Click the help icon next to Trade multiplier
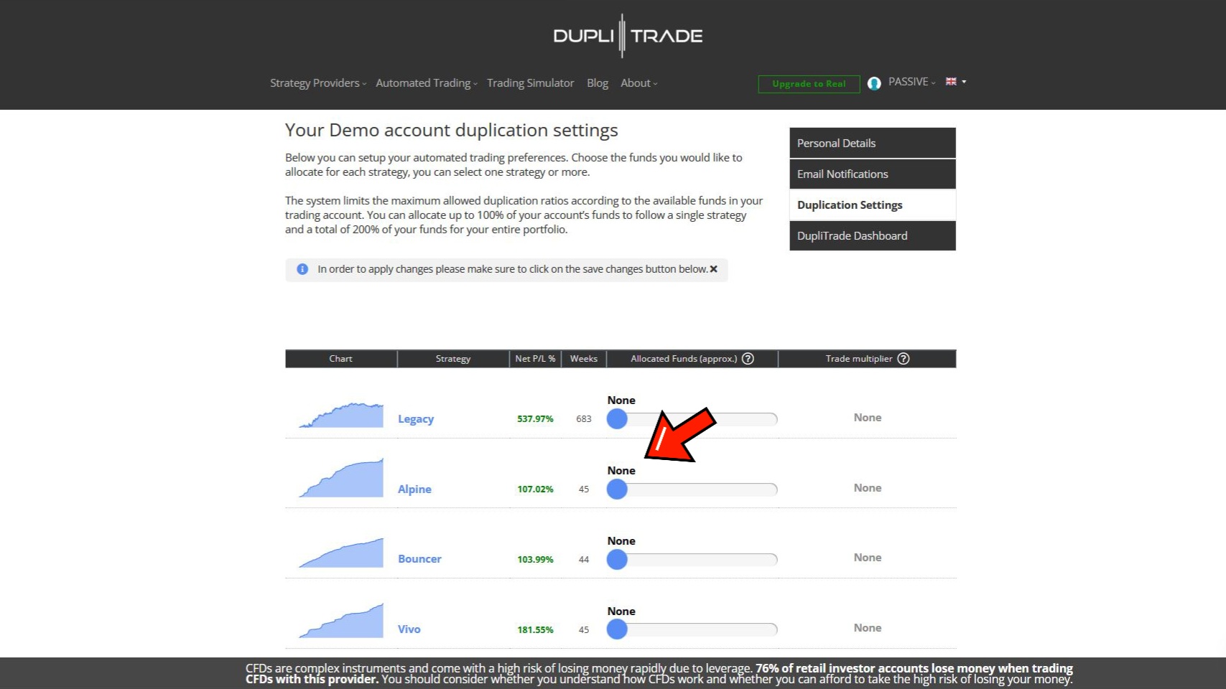1226x689 pixels. tap(904, 359)
